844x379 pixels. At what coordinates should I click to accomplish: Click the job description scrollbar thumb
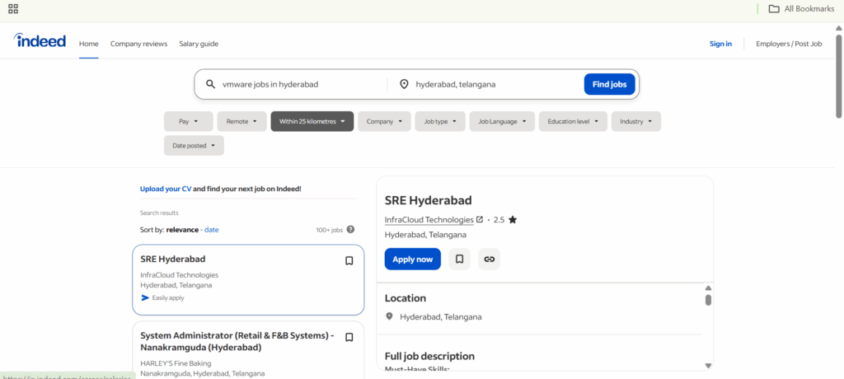pos(708,300)
